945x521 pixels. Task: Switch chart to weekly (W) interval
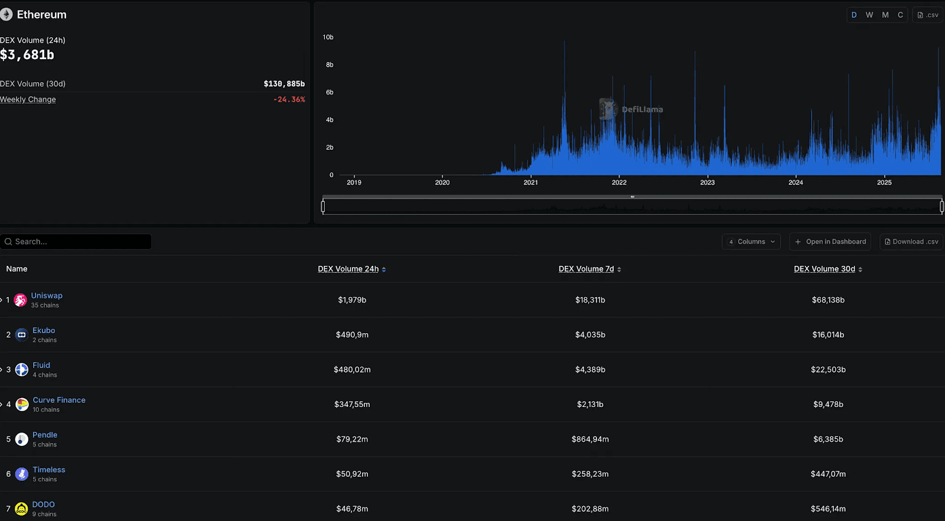pos(869,15)
